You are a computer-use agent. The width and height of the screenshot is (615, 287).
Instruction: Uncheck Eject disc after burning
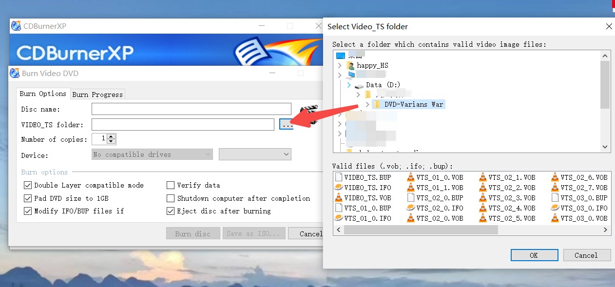[x=171, y=211]
